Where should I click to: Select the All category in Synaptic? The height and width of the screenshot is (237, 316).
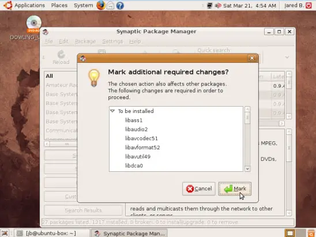(x=50, y=76)
